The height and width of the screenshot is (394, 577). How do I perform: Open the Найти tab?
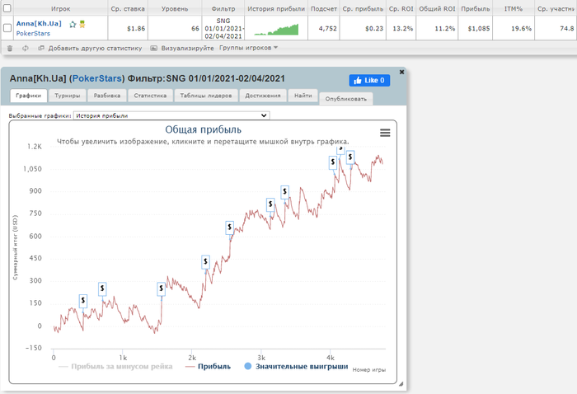[x=303, y=96]
